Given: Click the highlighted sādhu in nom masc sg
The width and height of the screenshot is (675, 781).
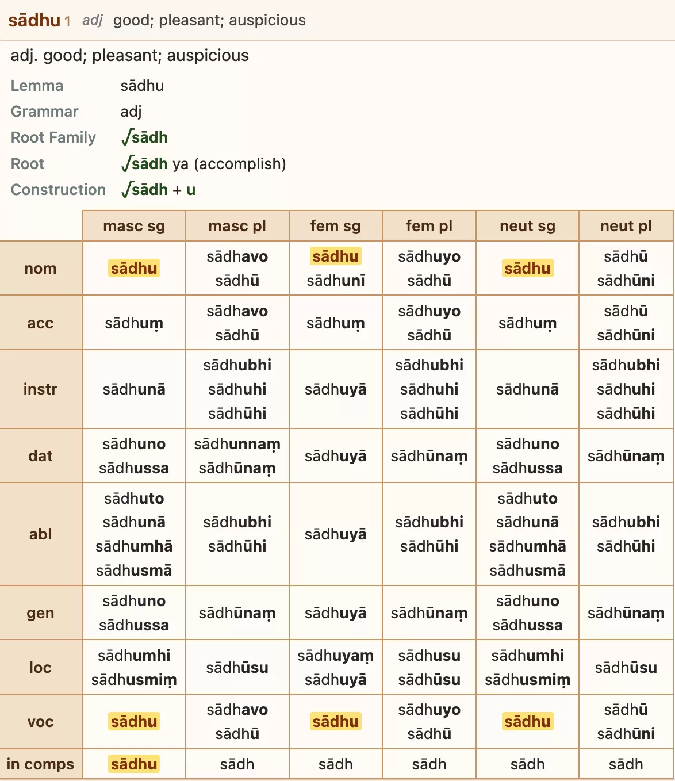Looking at the screenshot, I should click(x=134, y=269).
